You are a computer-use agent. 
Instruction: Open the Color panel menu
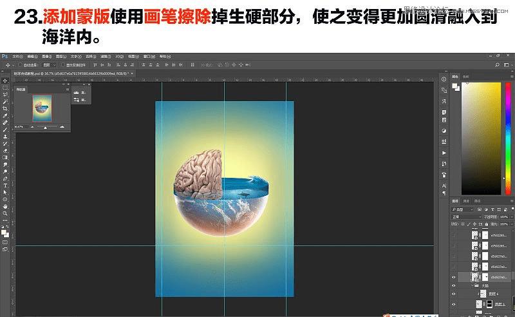tap(512, 77)
